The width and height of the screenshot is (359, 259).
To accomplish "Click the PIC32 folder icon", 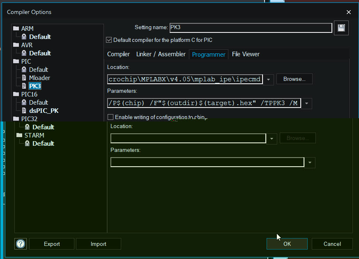I will click(16, 119).
